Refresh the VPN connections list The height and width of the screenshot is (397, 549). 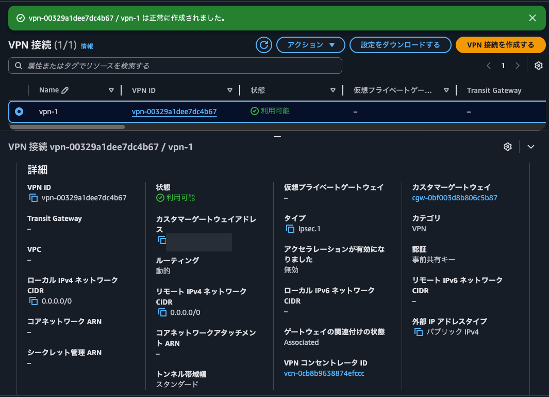[x=263, y=45]
